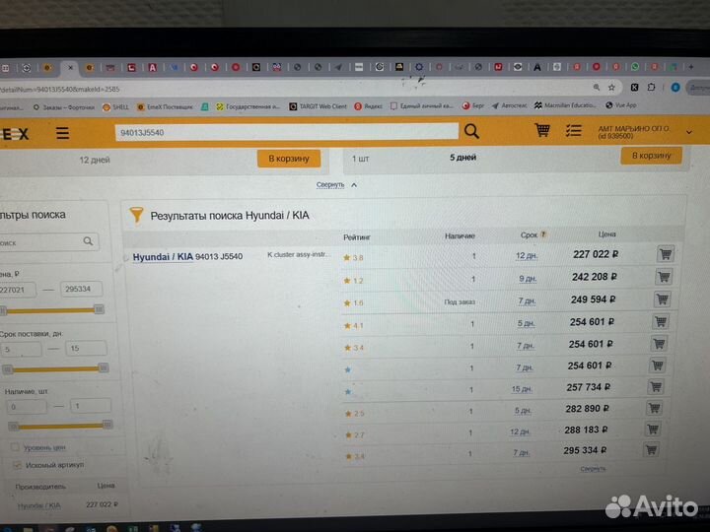The height and width of the screenshot is (532, 710).
Task: Click the right handle of the Наличие slider
Action: pos(107,425)
